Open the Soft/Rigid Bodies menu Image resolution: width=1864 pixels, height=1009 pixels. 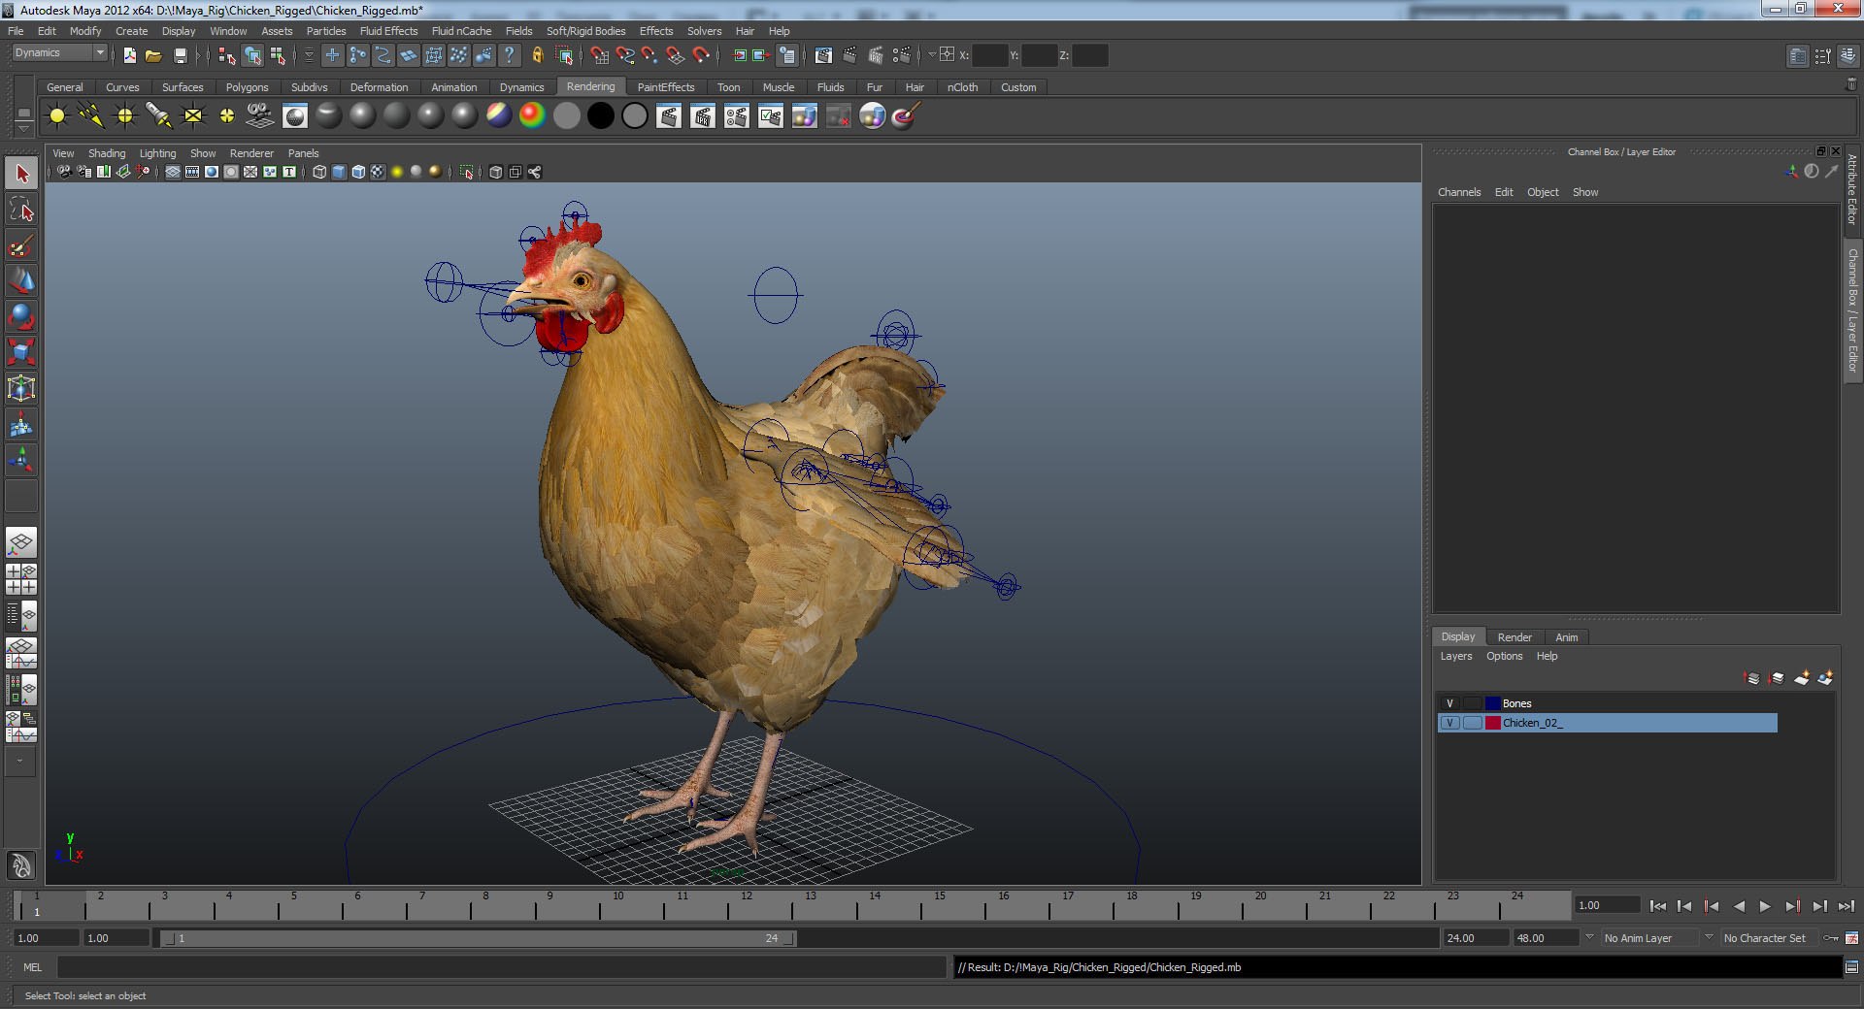pos(585,31)
